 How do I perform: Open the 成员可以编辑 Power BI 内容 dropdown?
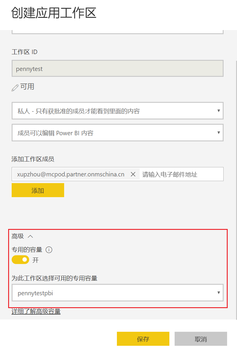pos(117,133)
